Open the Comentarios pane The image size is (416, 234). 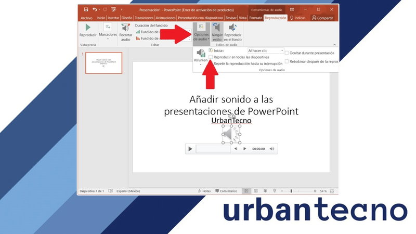[226, 191]
